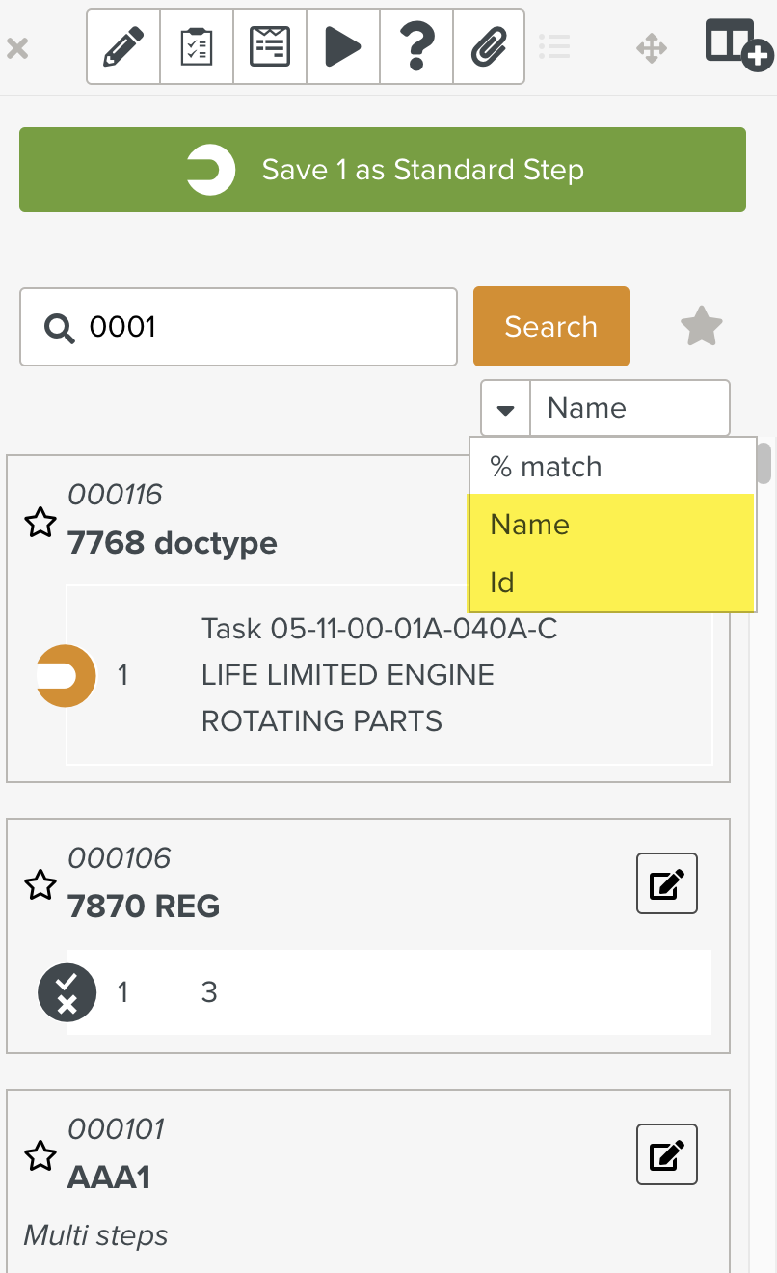The width and height of the screenshot is (777, 1273).
Task: Select the form list toolbar icon
Action: (270, 46)
